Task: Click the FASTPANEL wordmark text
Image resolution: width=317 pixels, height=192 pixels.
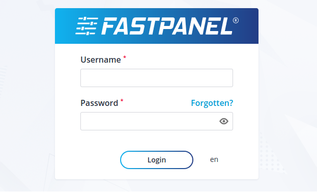Action: tap(167, 26)
